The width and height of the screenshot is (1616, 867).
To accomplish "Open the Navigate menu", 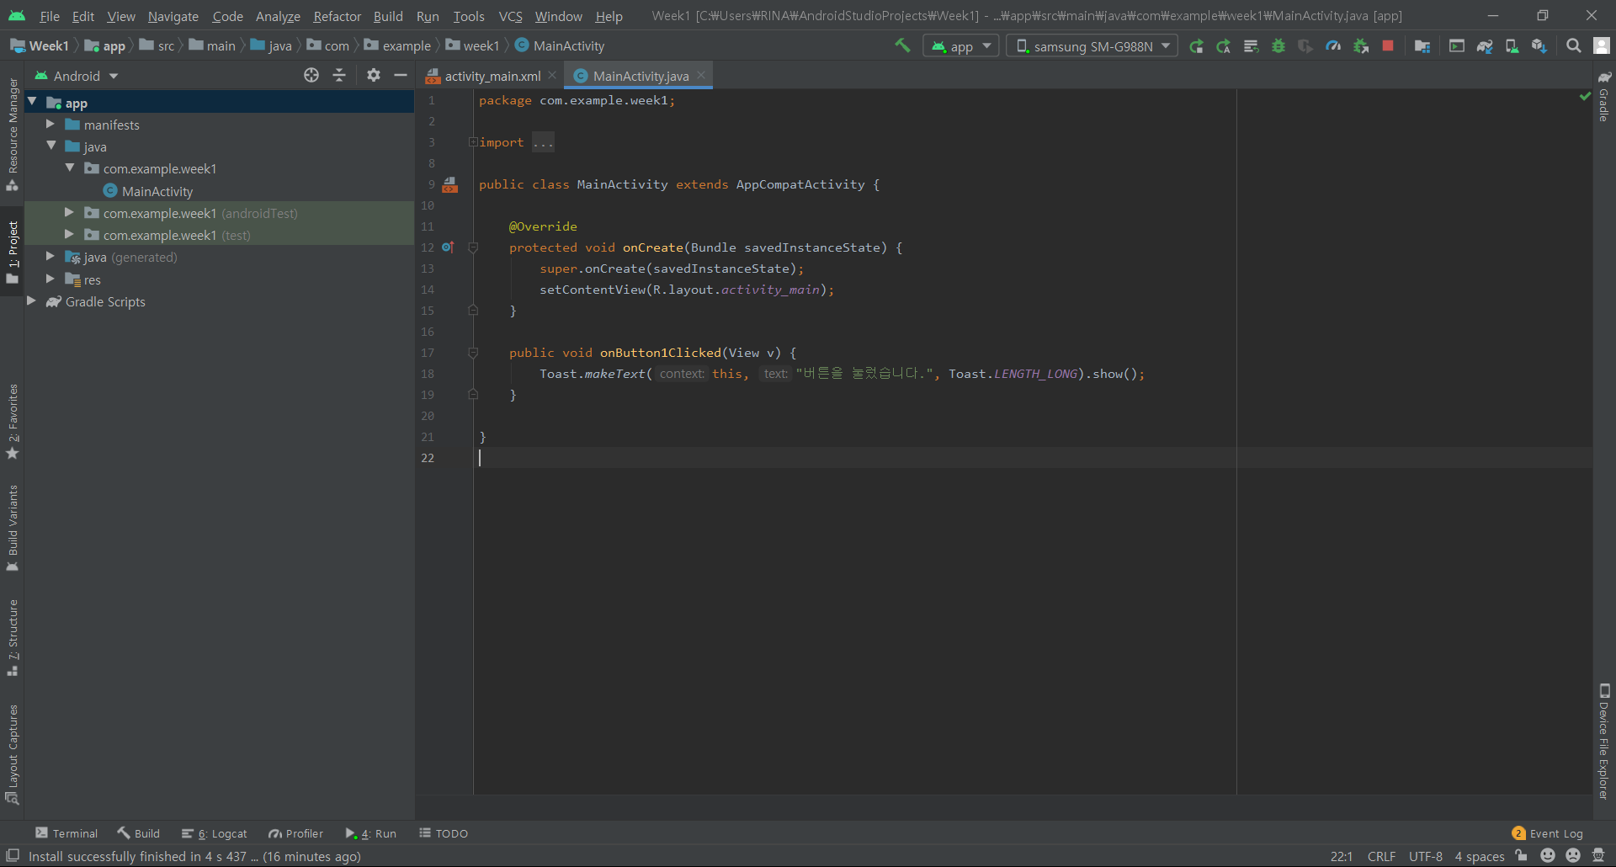I will tap(173, 16).
